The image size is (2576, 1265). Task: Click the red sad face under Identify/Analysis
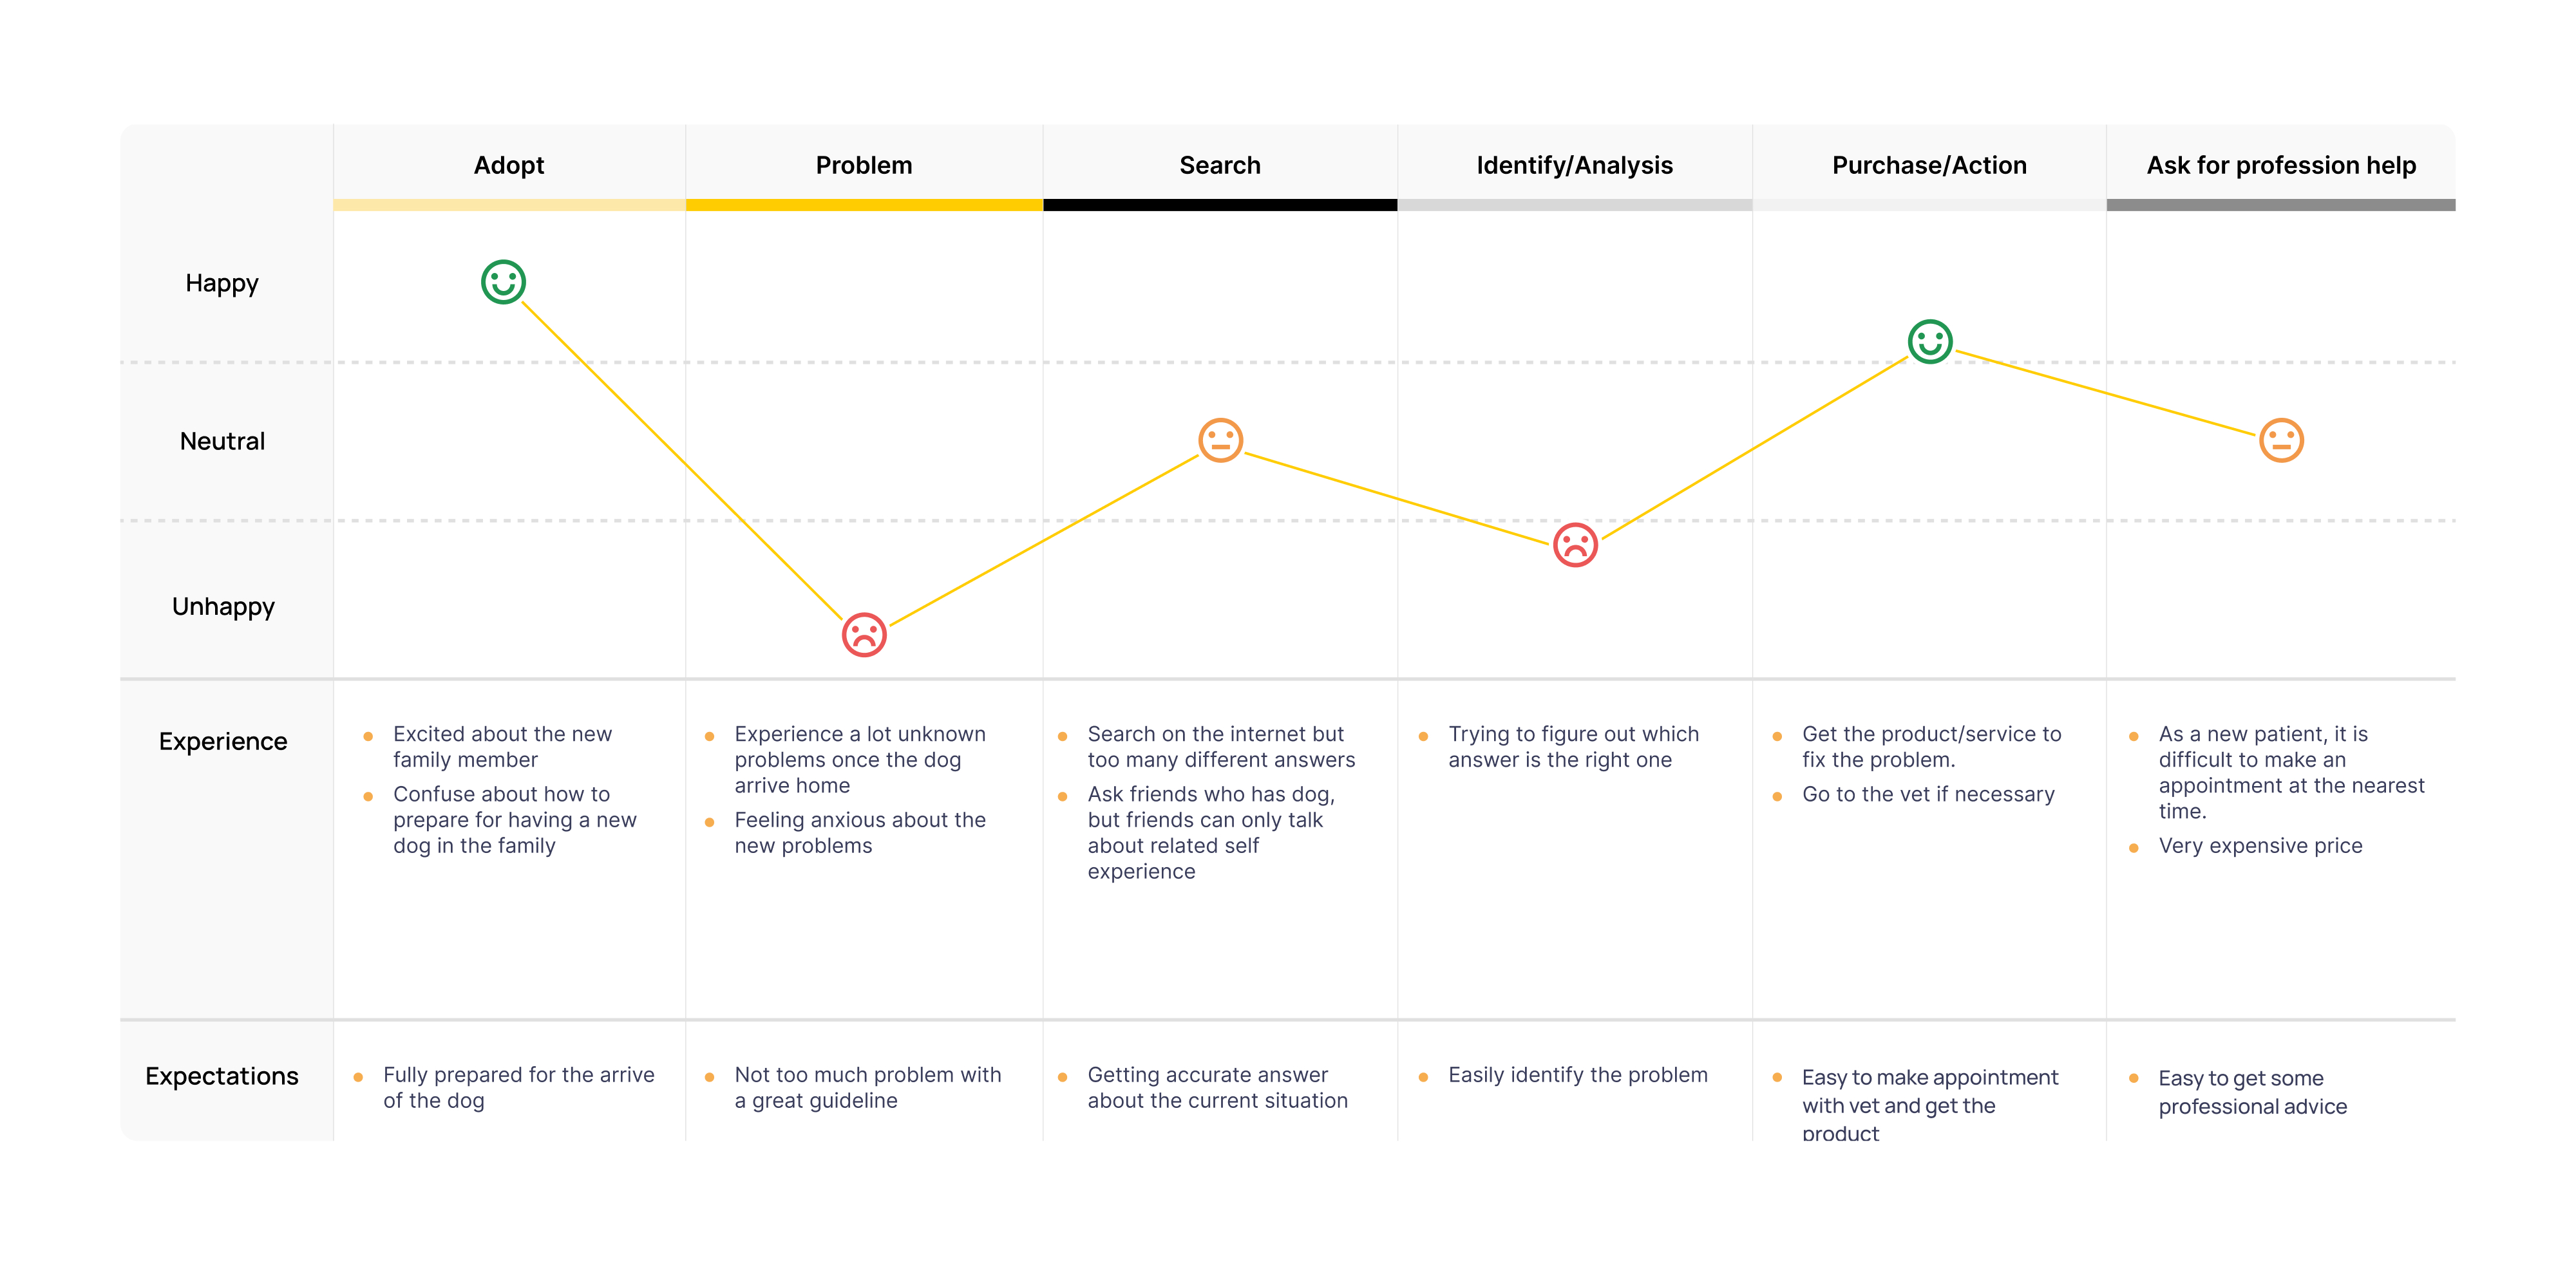click(1575, 545)
